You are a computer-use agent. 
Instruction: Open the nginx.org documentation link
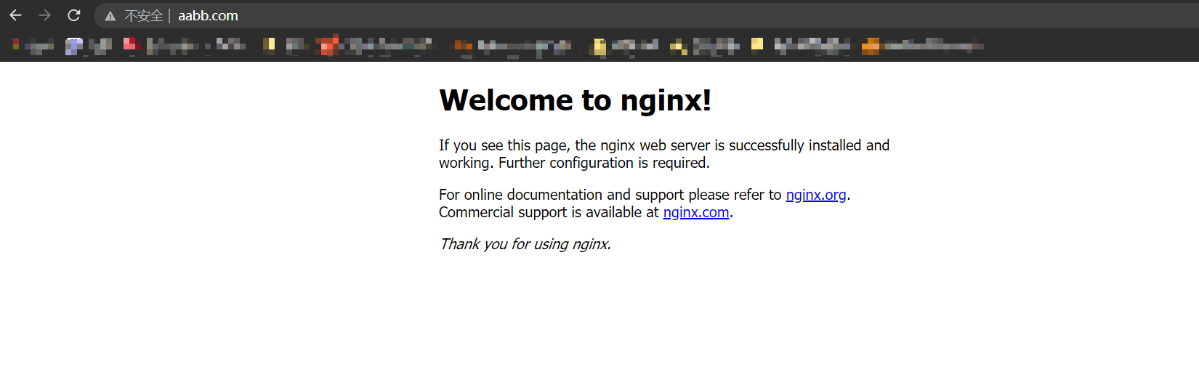(x=816, y=195)
